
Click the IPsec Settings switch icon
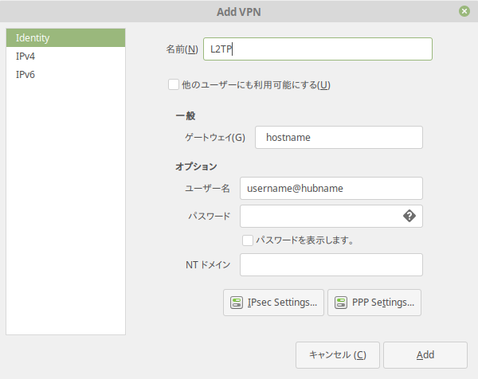pos(237,303)
